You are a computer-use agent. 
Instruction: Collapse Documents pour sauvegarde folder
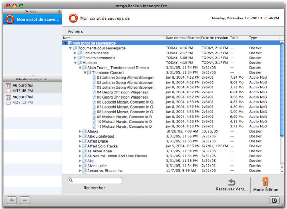(70, 48)
